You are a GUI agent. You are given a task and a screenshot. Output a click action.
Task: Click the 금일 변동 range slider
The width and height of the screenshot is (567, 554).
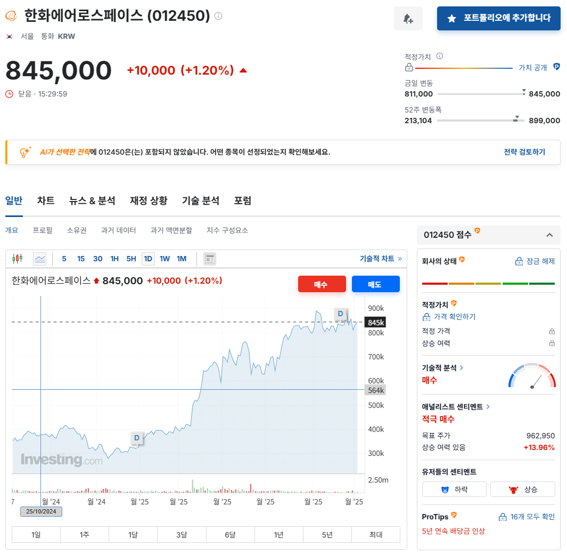click(481, 94)
